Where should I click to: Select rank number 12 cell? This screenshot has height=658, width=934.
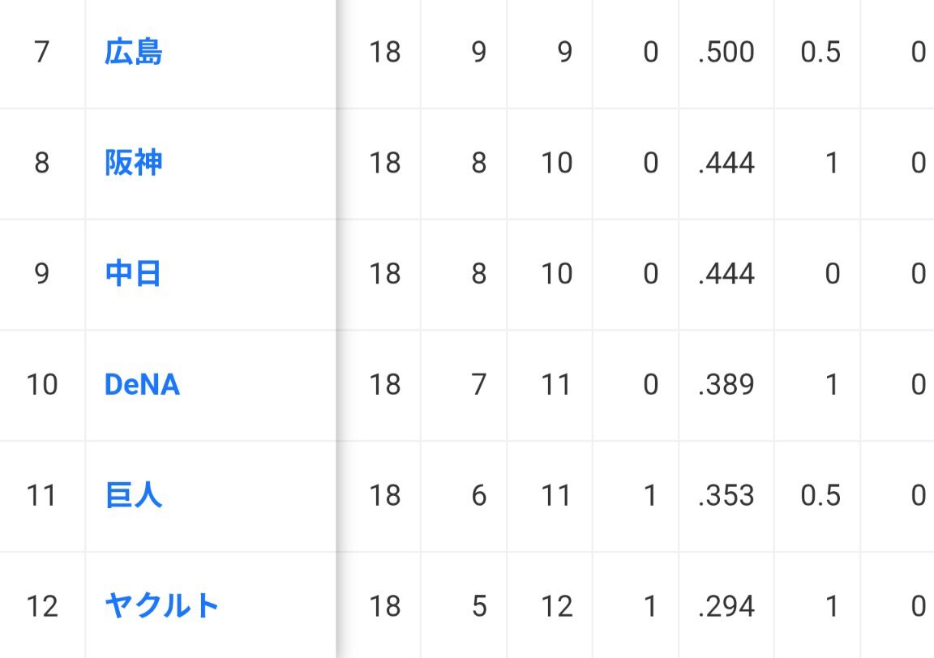pyautogui.click(x=41, y=606)
